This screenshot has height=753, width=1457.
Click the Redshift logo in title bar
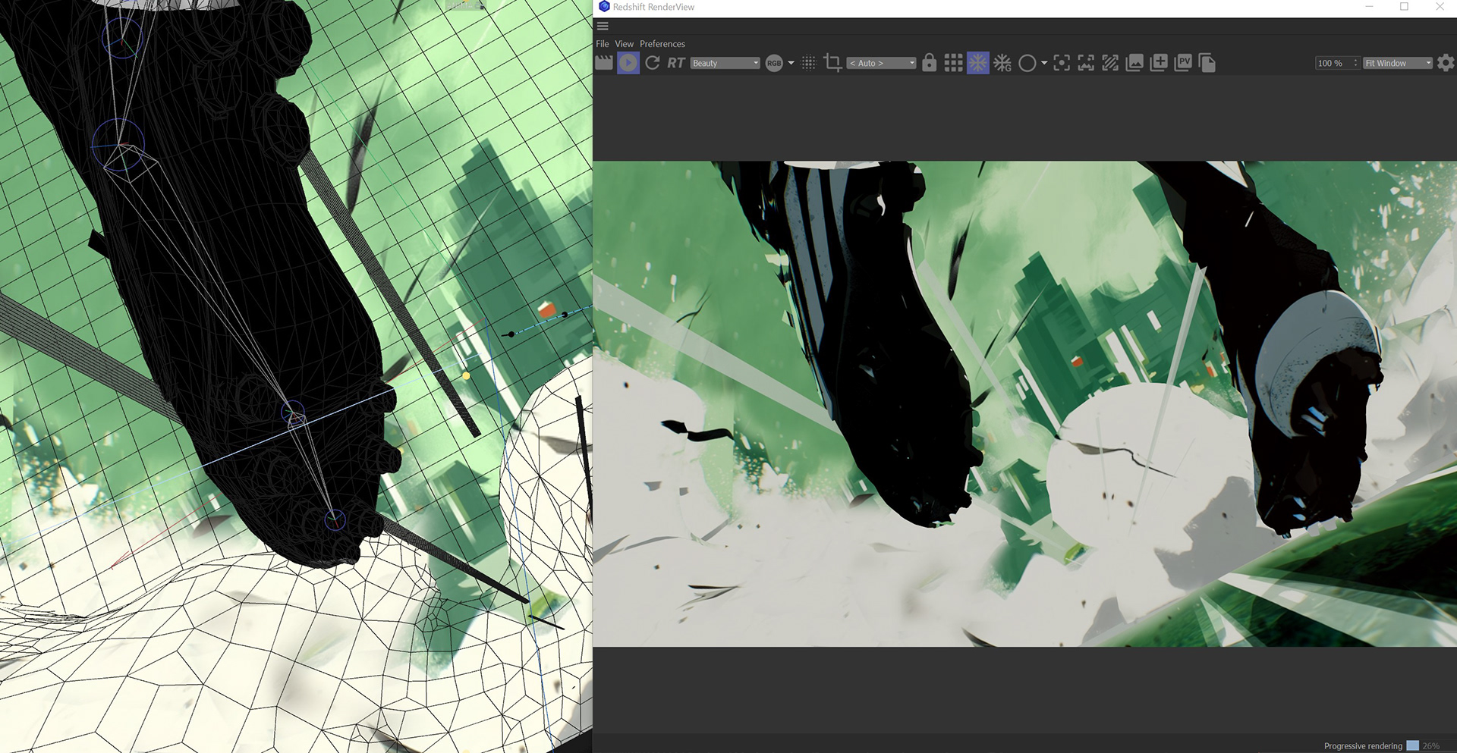click(x=604, y=7)
